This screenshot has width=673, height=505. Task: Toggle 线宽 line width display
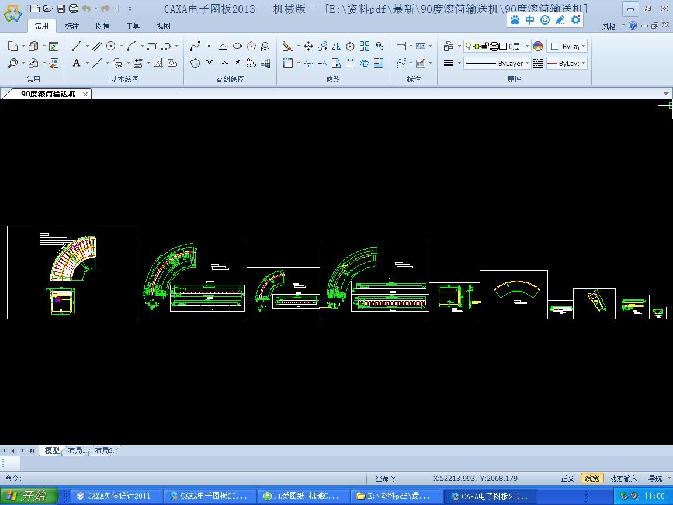point(592,478)
